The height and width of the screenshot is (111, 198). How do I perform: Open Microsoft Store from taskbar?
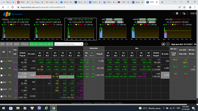11,108
